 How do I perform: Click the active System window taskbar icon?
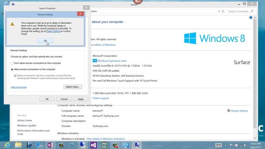click(x=137, y=145)
